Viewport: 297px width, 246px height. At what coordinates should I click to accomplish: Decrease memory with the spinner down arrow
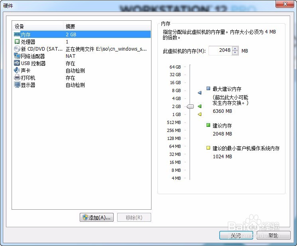point(235,53)
